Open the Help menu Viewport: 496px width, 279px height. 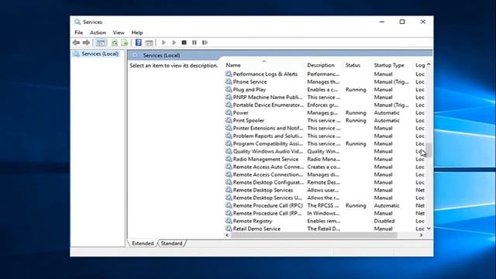pos(137,33)
